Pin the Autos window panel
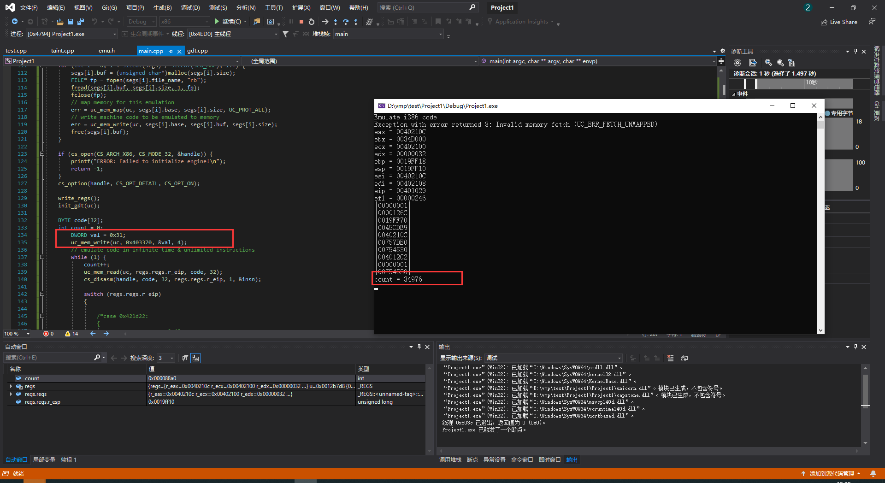Viewport: 885px width, 483px height. tap(419, 347)
